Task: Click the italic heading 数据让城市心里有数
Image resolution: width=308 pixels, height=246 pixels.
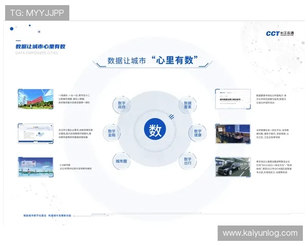Action: [x=41, y=47]
